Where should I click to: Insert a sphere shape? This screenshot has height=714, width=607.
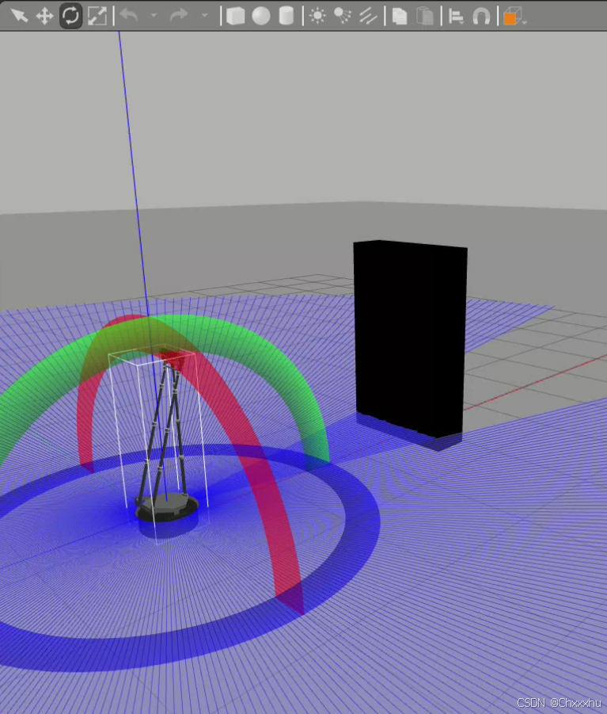[x=261, y=17]
